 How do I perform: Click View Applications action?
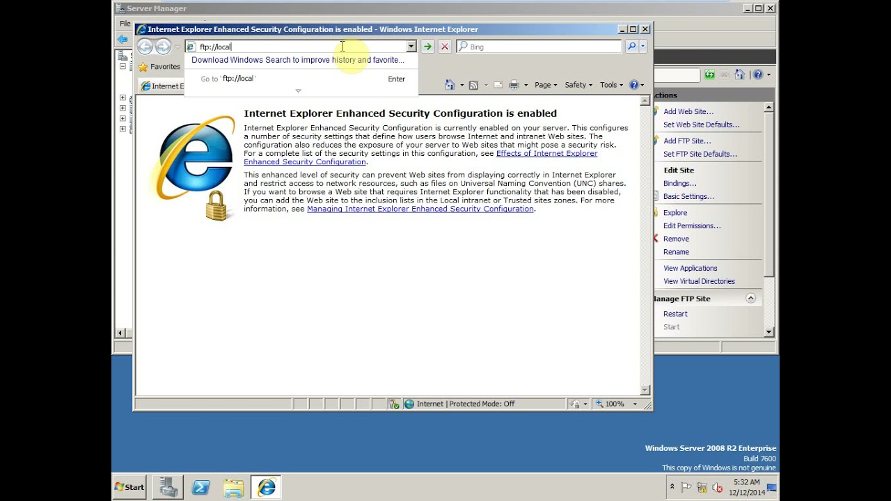point(690,268)
